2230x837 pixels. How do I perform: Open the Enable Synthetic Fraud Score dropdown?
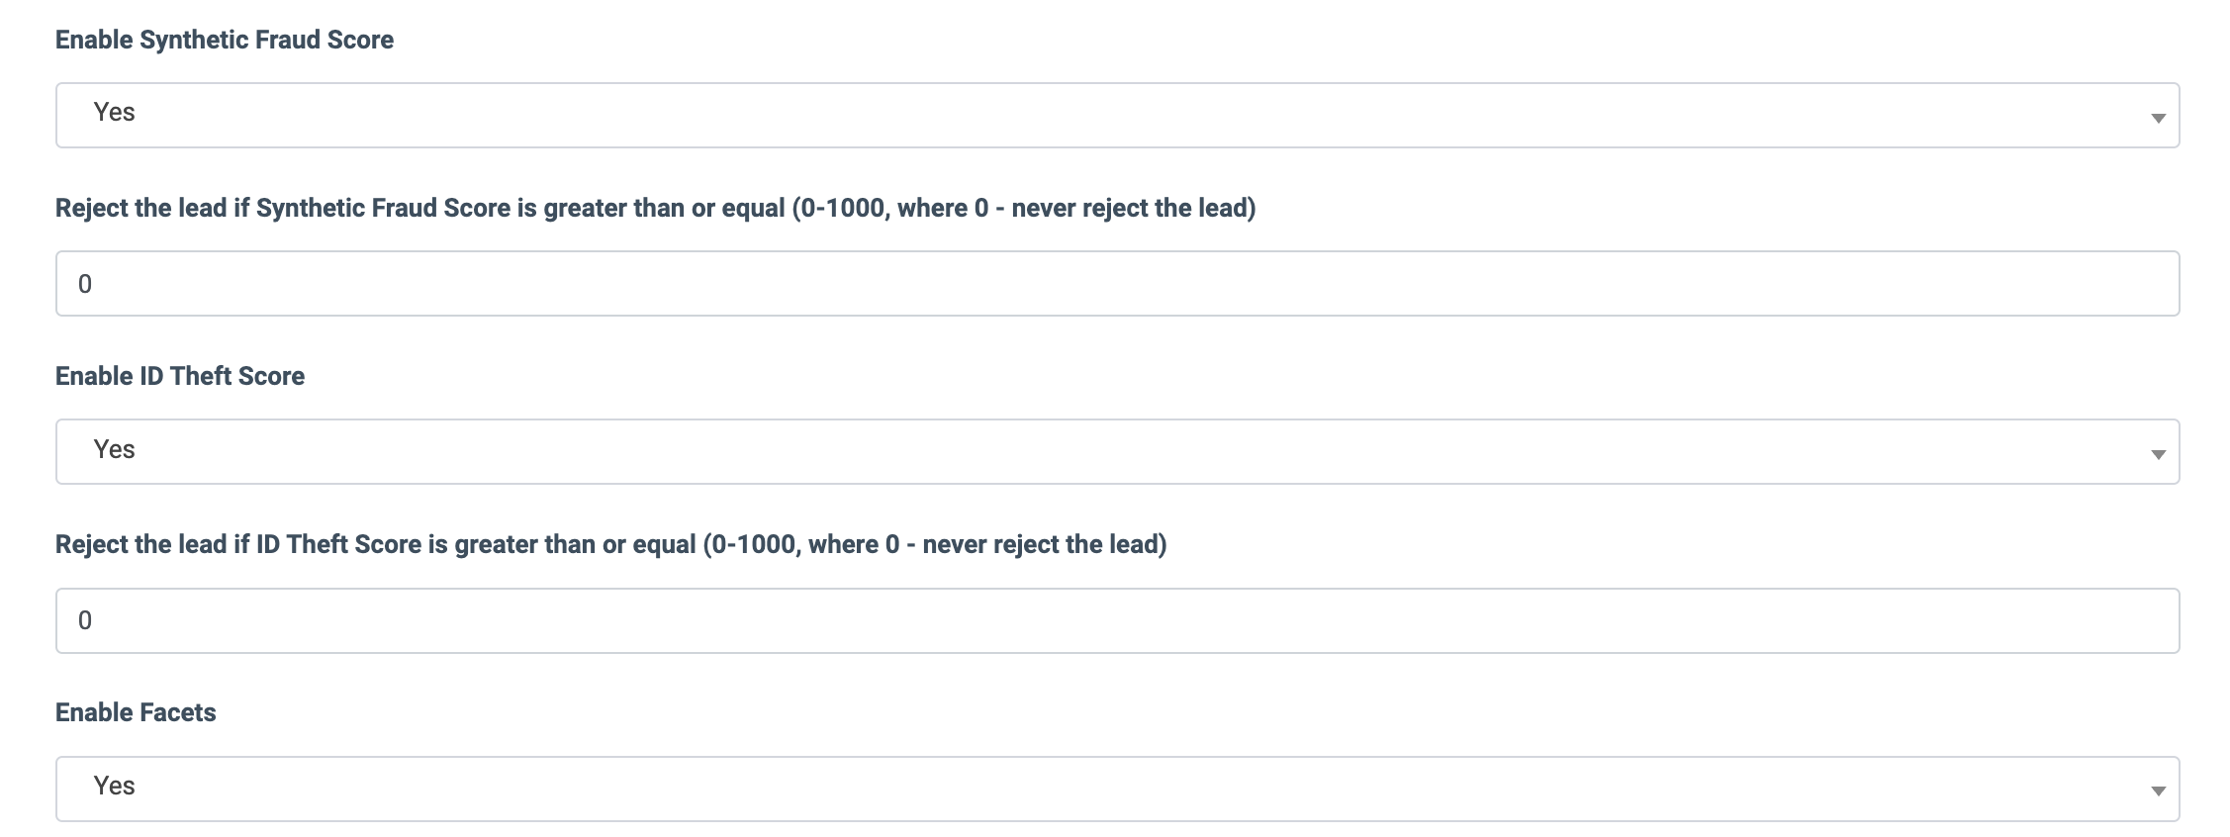[1116, 115]
